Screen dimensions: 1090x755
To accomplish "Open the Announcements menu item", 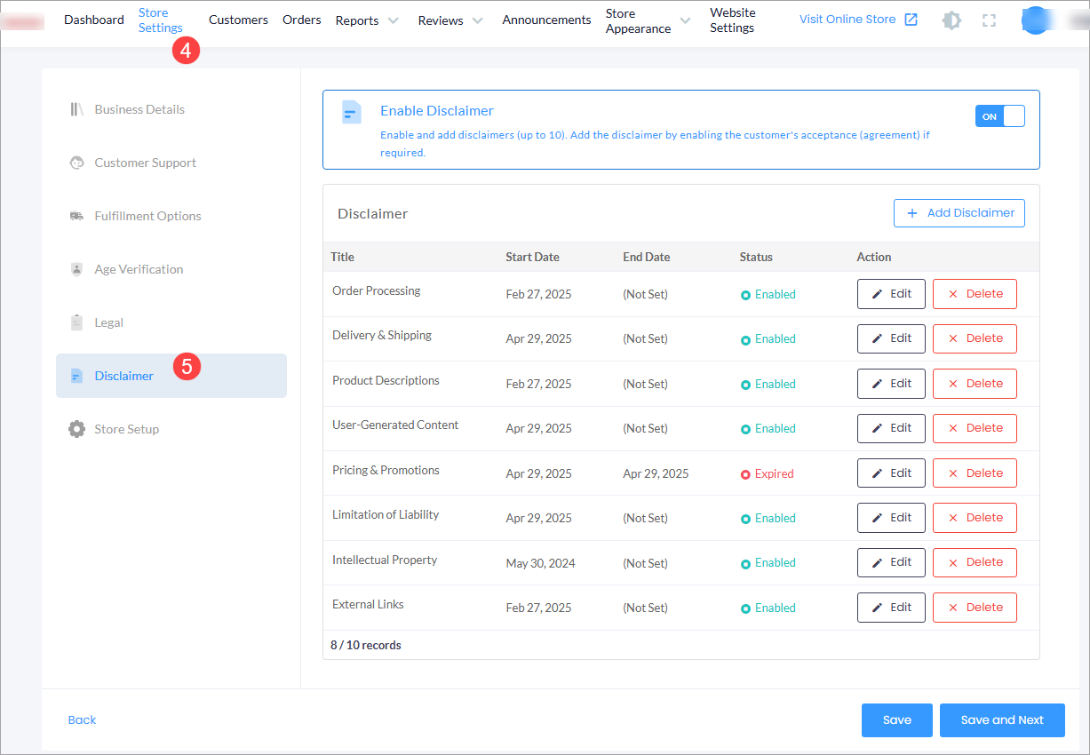I will point(546,20).
